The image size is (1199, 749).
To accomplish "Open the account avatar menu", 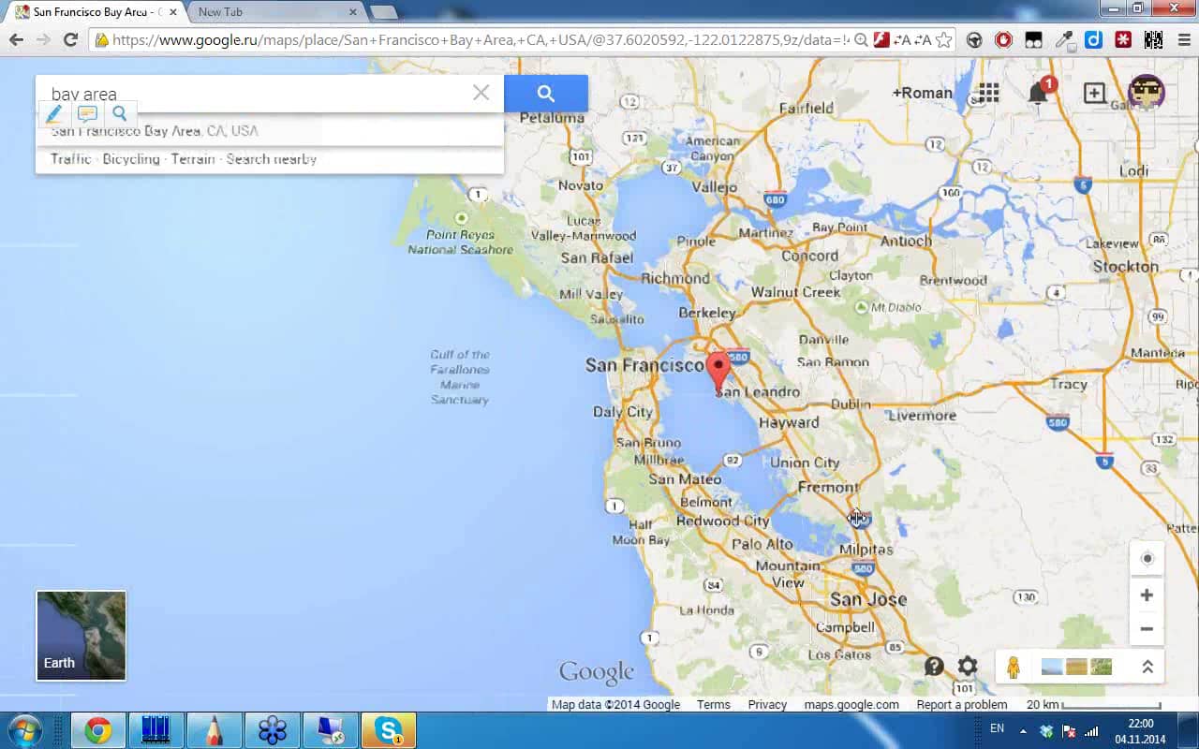I will pyautogui.click(x=1147, y=93).
